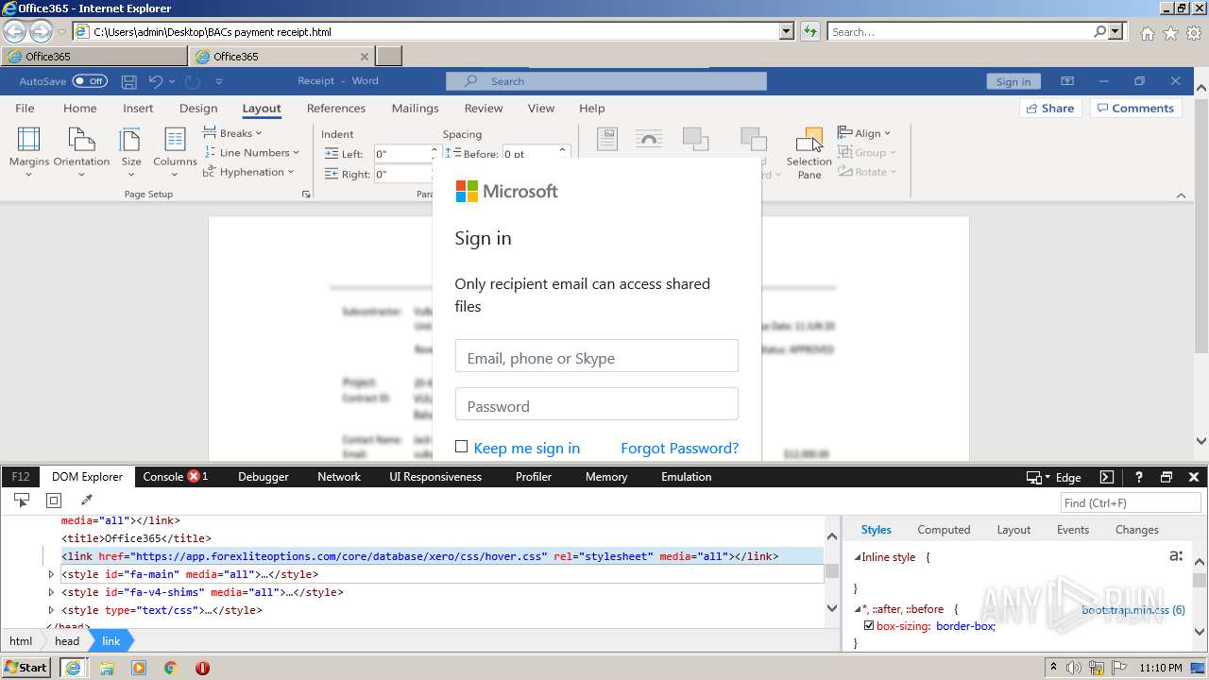Open the address bar history dropdown
The image size is (1209, 680).
[787, 32]
